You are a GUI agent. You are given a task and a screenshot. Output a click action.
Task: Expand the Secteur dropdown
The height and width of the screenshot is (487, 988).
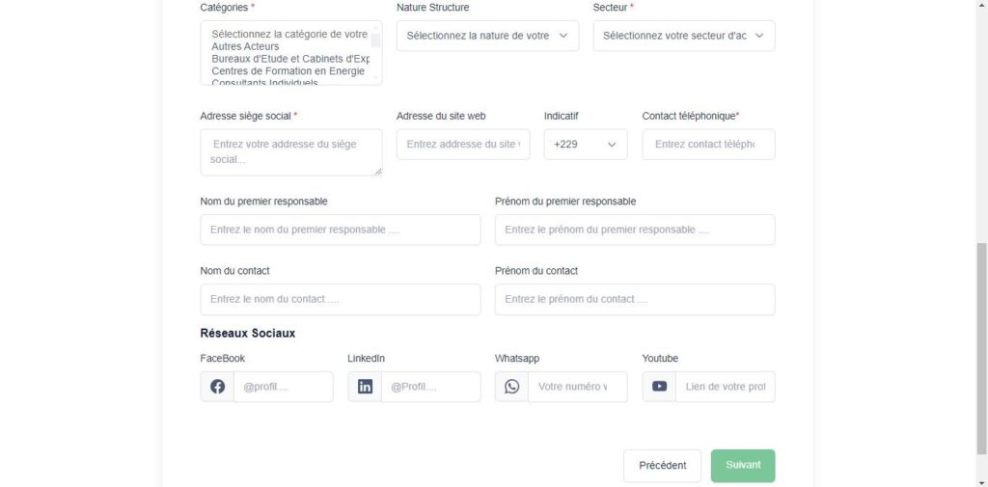684,36
